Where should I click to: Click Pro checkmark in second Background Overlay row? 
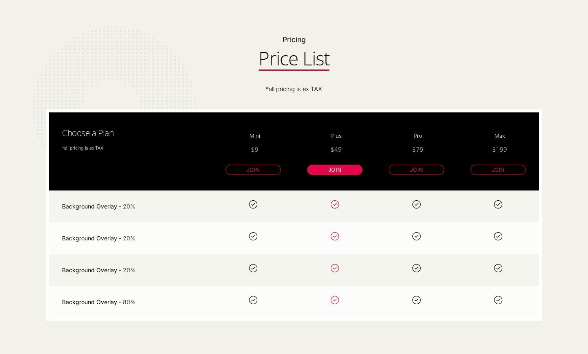coord(416,236)
